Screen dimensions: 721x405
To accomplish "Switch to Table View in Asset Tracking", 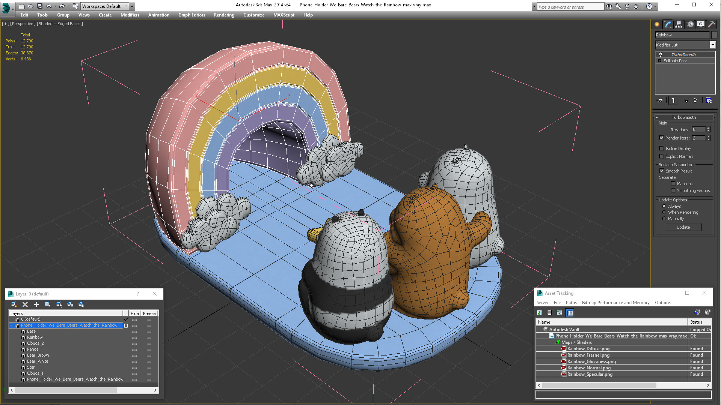I will (570, 313).
